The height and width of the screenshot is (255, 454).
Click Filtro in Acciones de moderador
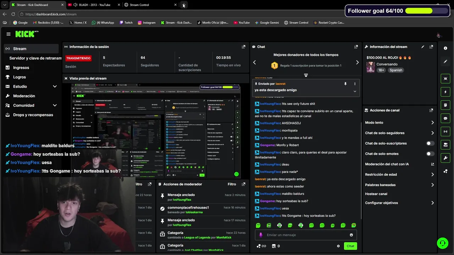[232, 184]
